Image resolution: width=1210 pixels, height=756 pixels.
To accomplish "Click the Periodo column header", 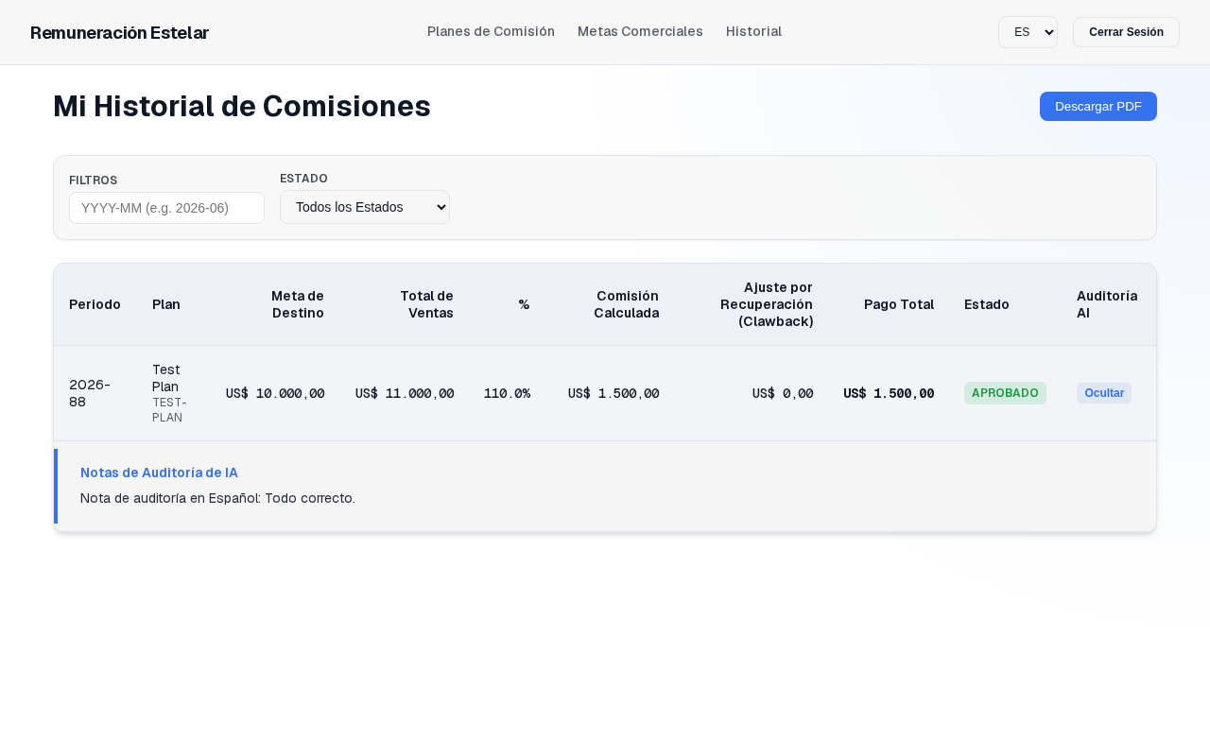I will [x=95, y=304].
